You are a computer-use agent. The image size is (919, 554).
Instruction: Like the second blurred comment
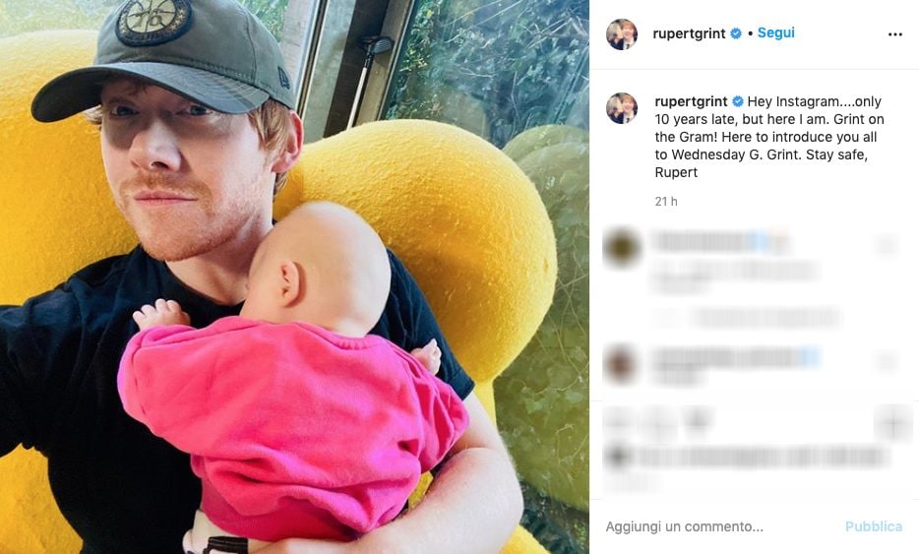(886, 360)
